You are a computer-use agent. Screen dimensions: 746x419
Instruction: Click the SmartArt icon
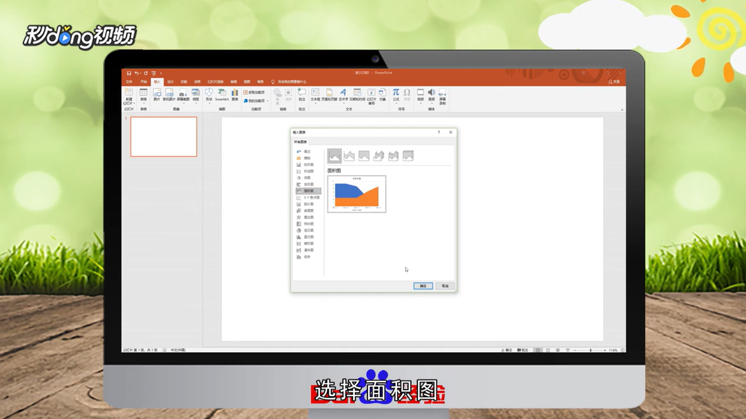222,95
